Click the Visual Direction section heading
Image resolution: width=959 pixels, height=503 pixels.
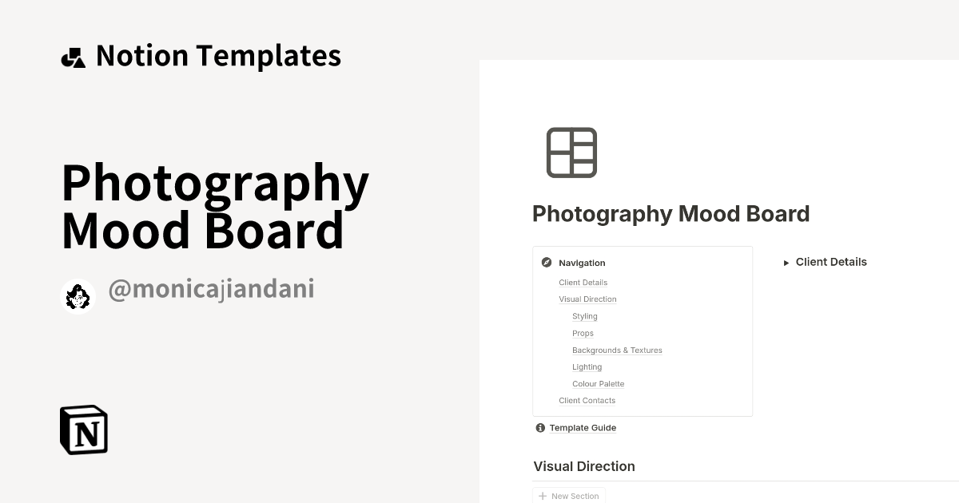[583, 466]
